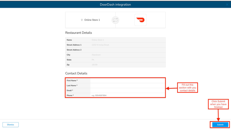Focus the First Name input field

(127, 80)
